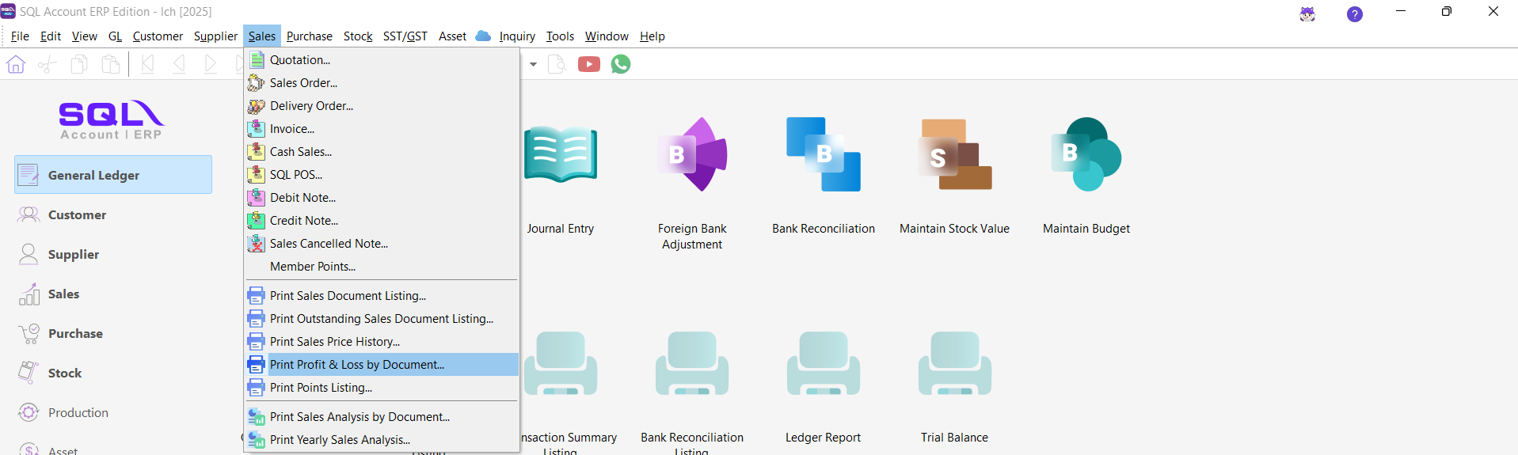Image resolution: width=1518 pixels, height=455 pixels.
Task: Select Print Profit & Loss by Document
Action: coord(356,365)
